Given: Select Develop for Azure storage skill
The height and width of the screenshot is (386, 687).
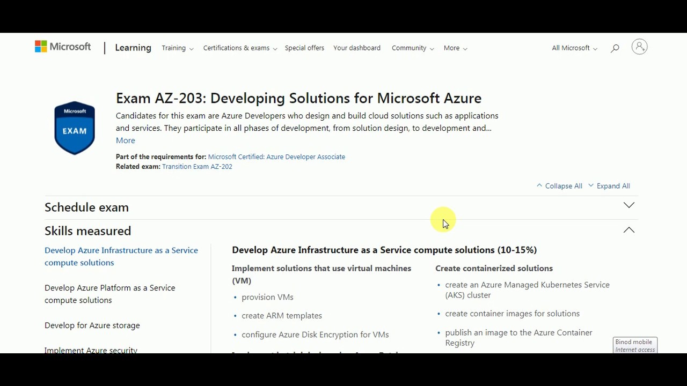Looking at the screenshot, I should click(92, 325).
